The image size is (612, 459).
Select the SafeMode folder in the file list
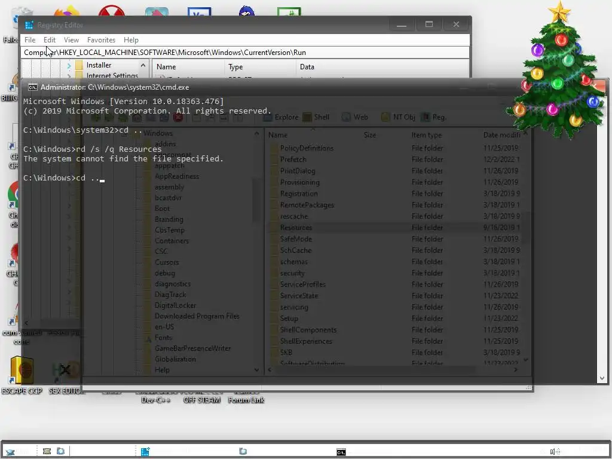pos(296,239)
